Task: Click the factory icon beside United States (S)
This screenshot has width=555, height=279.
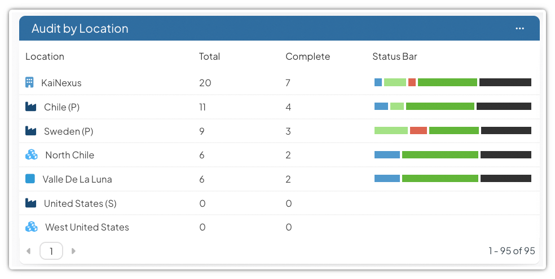Action: click(30, 203)
